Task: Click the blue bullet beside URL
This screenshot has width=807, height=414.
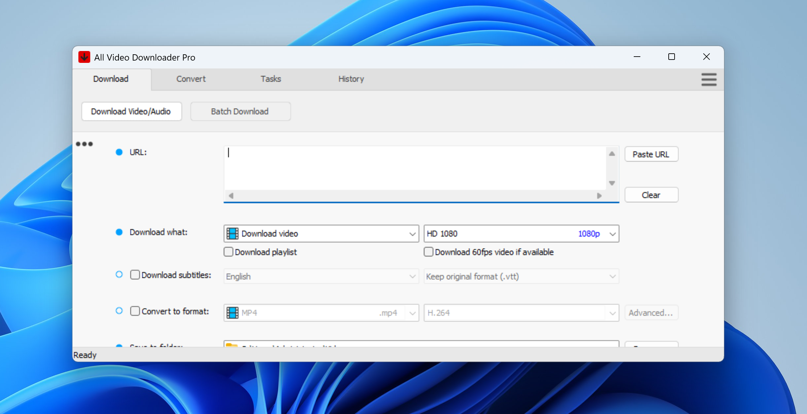Action: tap(119, 152)
